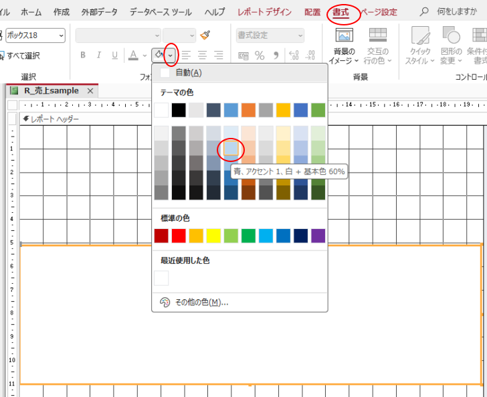Click the report selector box at ruler corner
This screenshot has width=487, height=397.
(12, 105)
